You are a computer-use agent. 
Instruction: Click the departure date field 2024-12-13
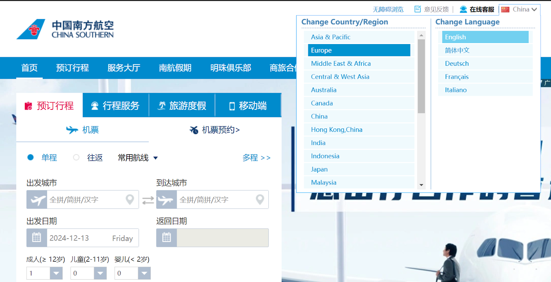pyautogui.click(x=83, y=238)
